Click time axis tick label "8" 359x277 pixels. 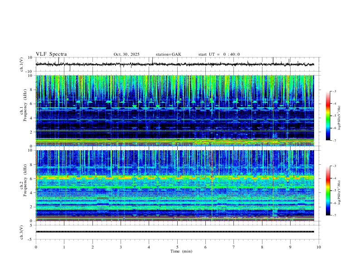tap(262, 247)
